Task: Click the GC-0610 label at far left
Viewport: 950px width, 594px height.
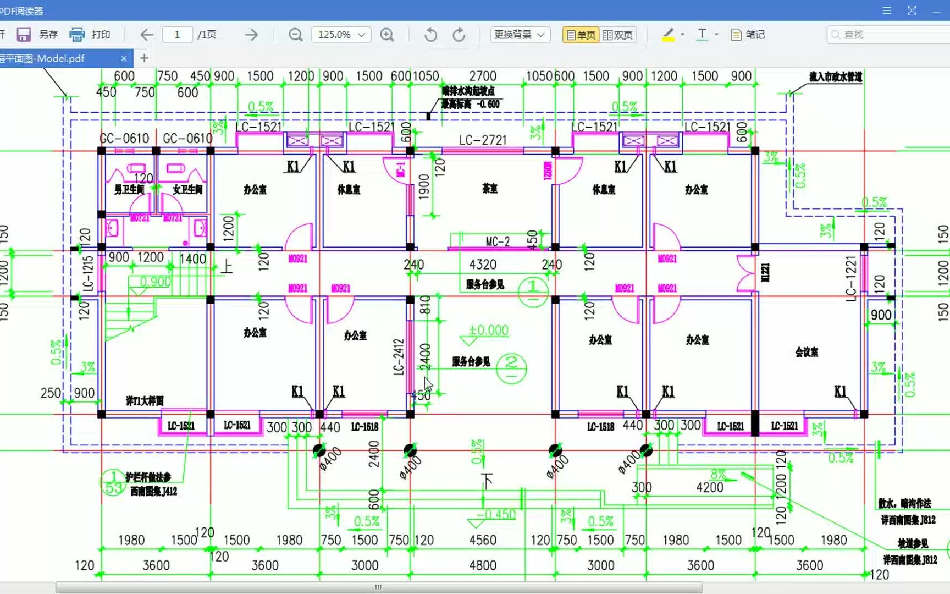Action: 125,138
